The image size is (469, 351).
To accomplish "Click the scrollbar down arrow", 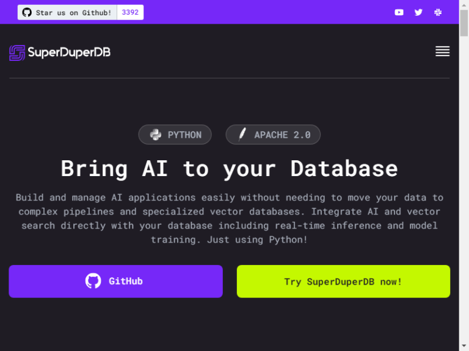I will [x=464, y=346].
